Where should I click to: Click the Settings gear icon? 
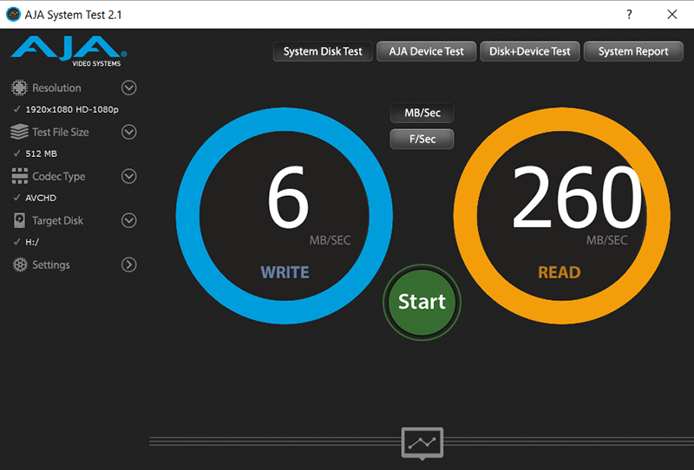(19, 264)
